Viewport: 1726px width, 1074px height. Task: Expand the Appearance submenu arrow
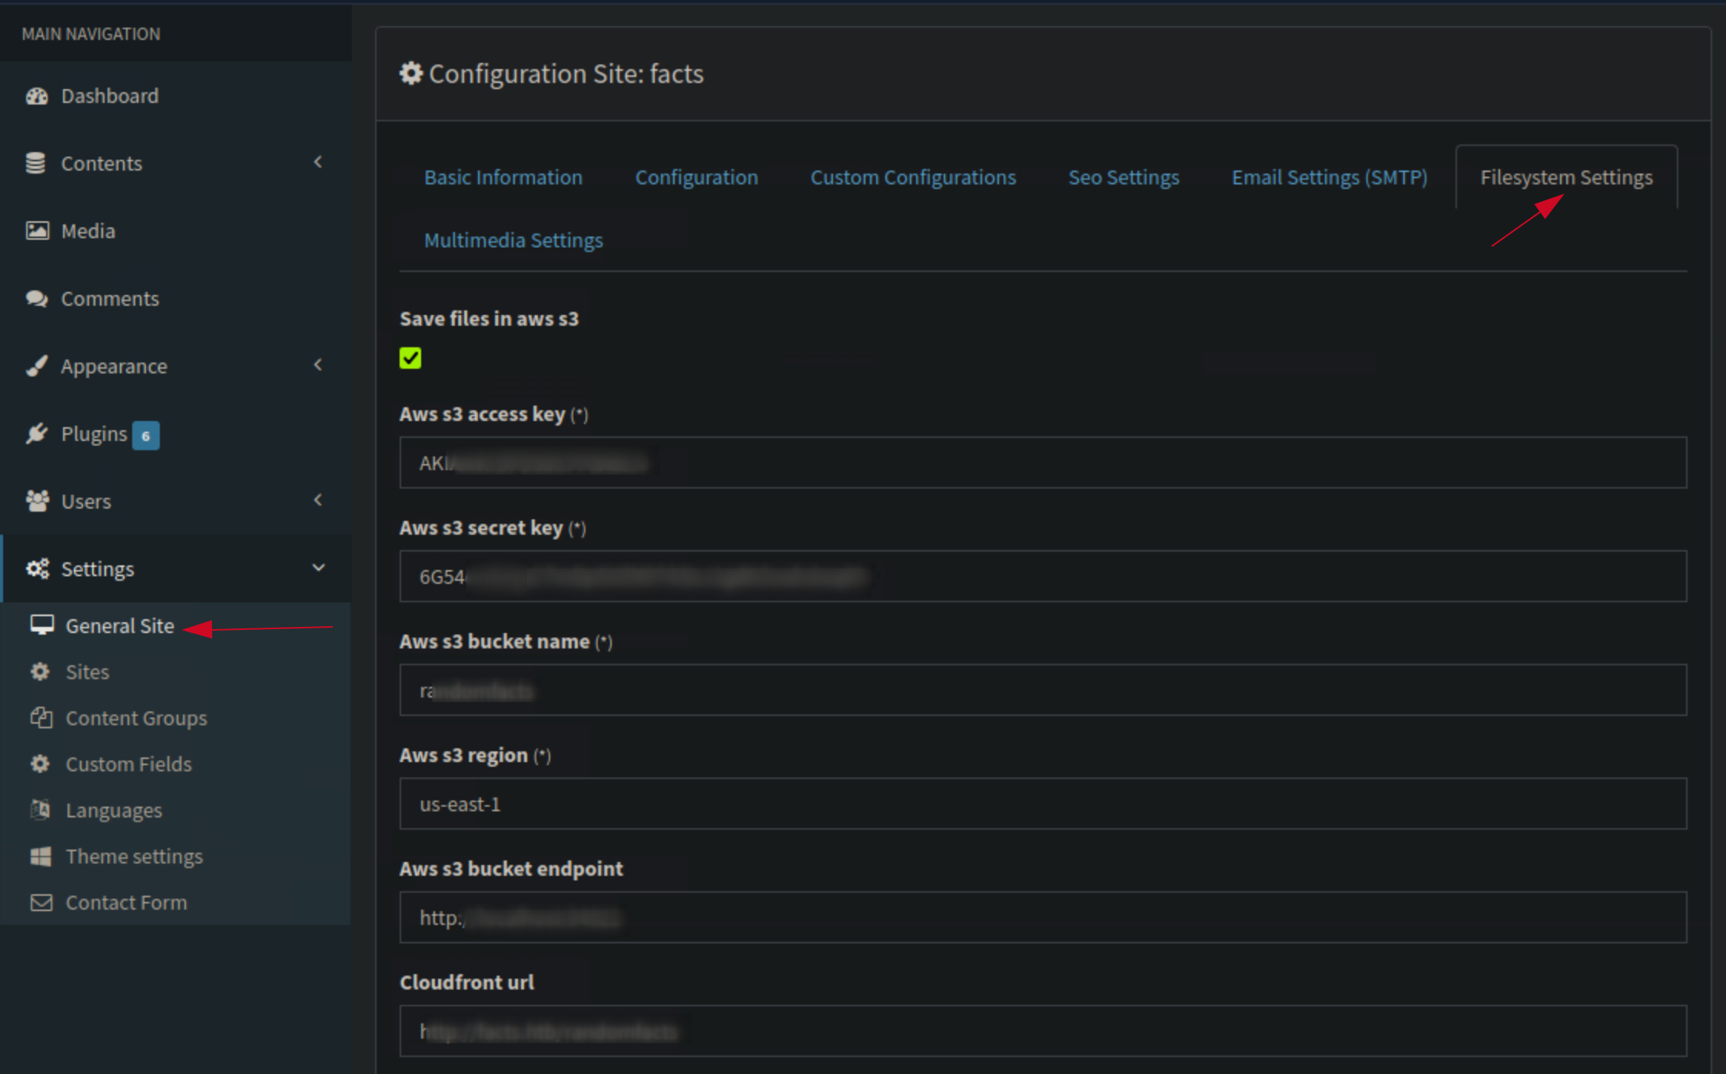click(x=318, y=365)
